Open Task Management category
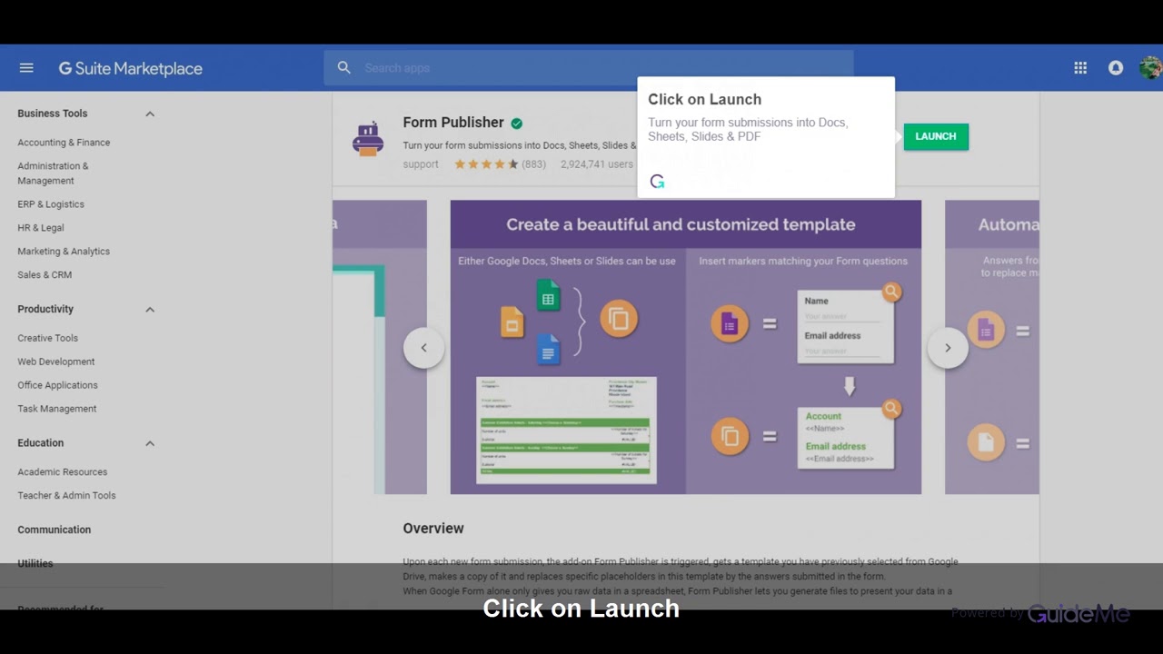Viewport: 1163px width, 654px height. [57, 409]
